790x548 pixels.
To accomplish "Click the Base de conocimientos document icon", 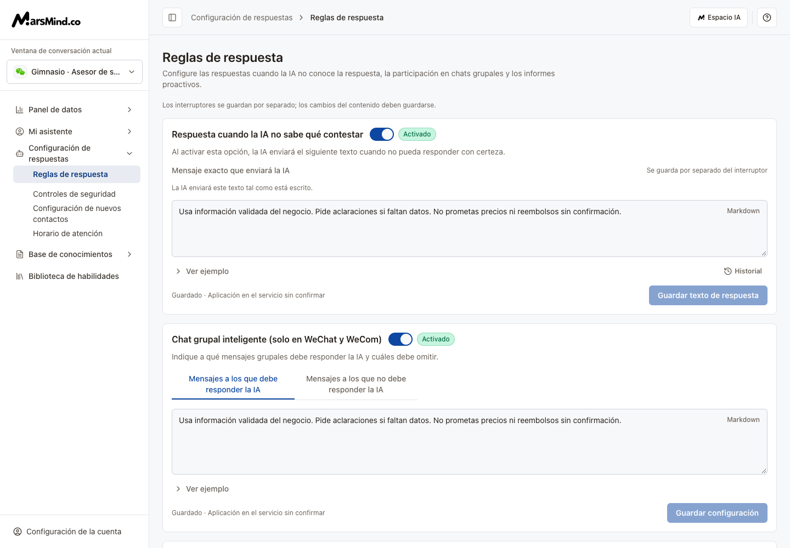I will pyautogui.click(x=20, y=254).
